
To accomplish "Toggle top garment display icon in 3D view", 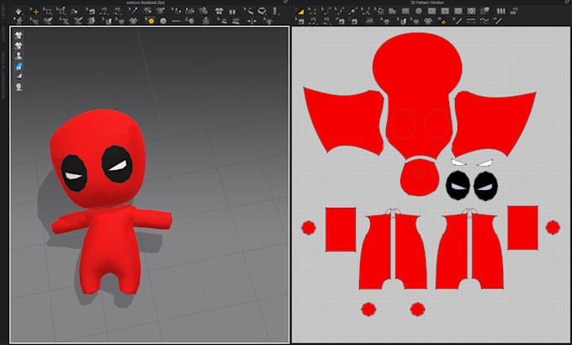I will point(19,35).
